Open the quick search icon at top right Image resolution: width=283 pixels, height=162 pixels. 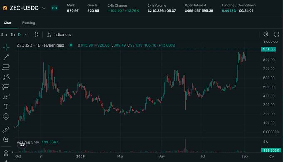(x=266, y=34)
